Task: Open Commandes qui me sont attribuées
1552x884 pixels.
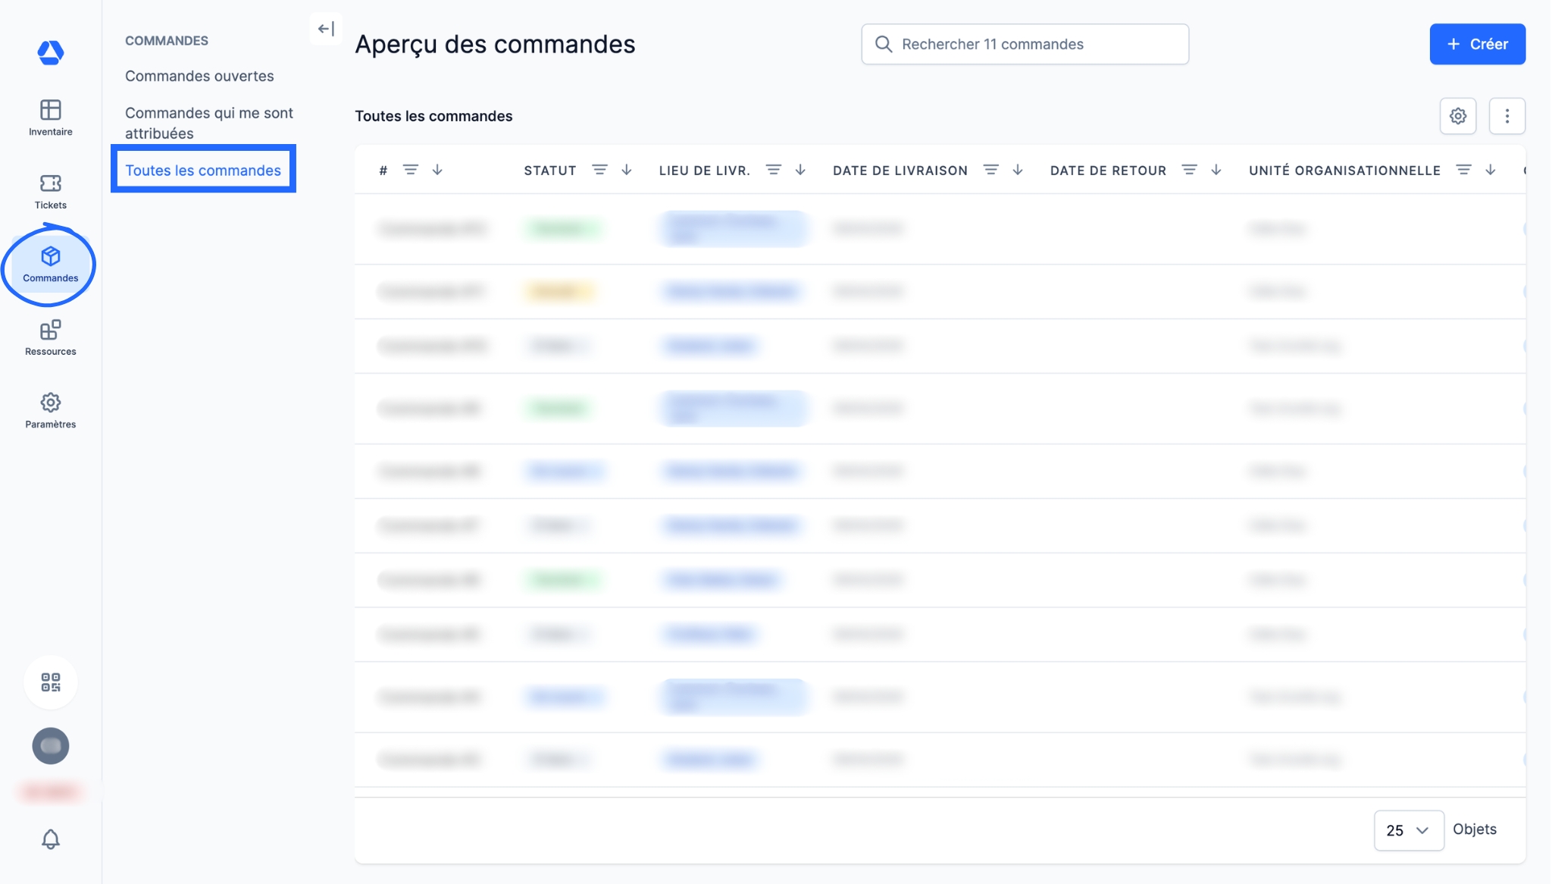Action: pyautogui.click(x=208, y=123)
